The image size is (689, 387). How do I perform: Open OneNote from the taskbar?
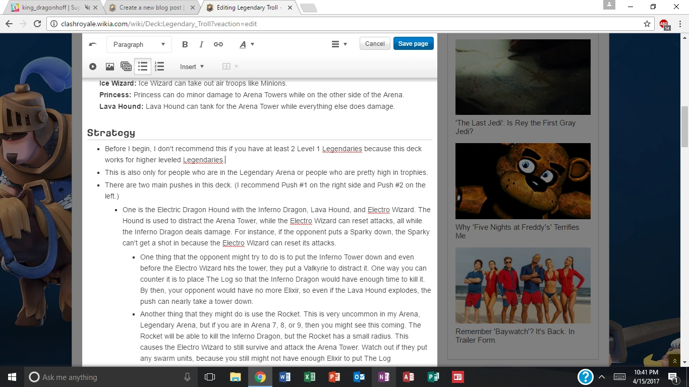383,377
